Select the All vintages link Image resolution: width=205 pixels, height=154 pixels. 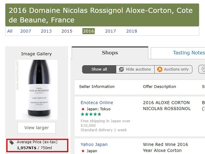(10, 31)
